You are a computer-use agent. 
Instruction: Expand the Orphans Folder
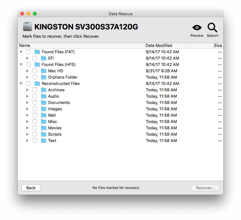click(28, 77)
